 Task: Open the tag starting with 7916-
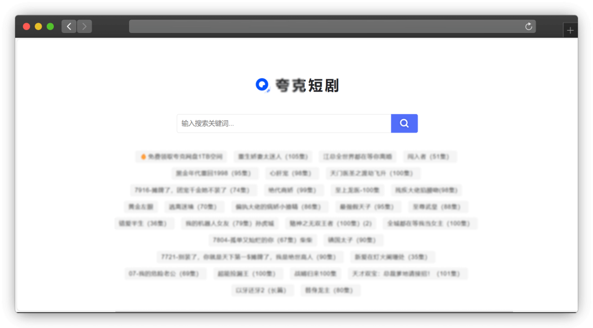[192, 190]
